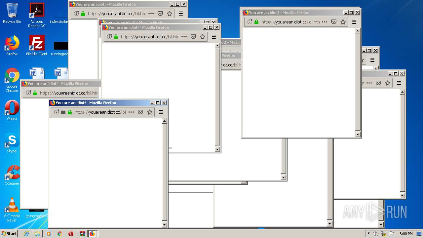Screen dimensions: 423x238
Task: Click the network tray icon
Action: coord(384,234)
